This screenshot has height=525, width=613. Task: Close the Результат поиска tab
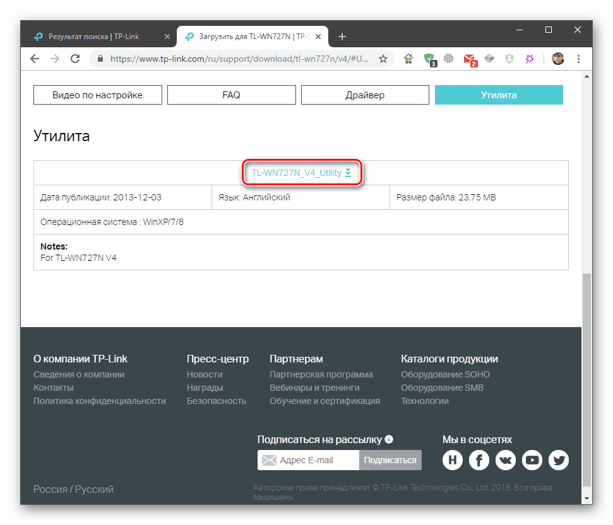pyautogui.click(x=167, y=37)
